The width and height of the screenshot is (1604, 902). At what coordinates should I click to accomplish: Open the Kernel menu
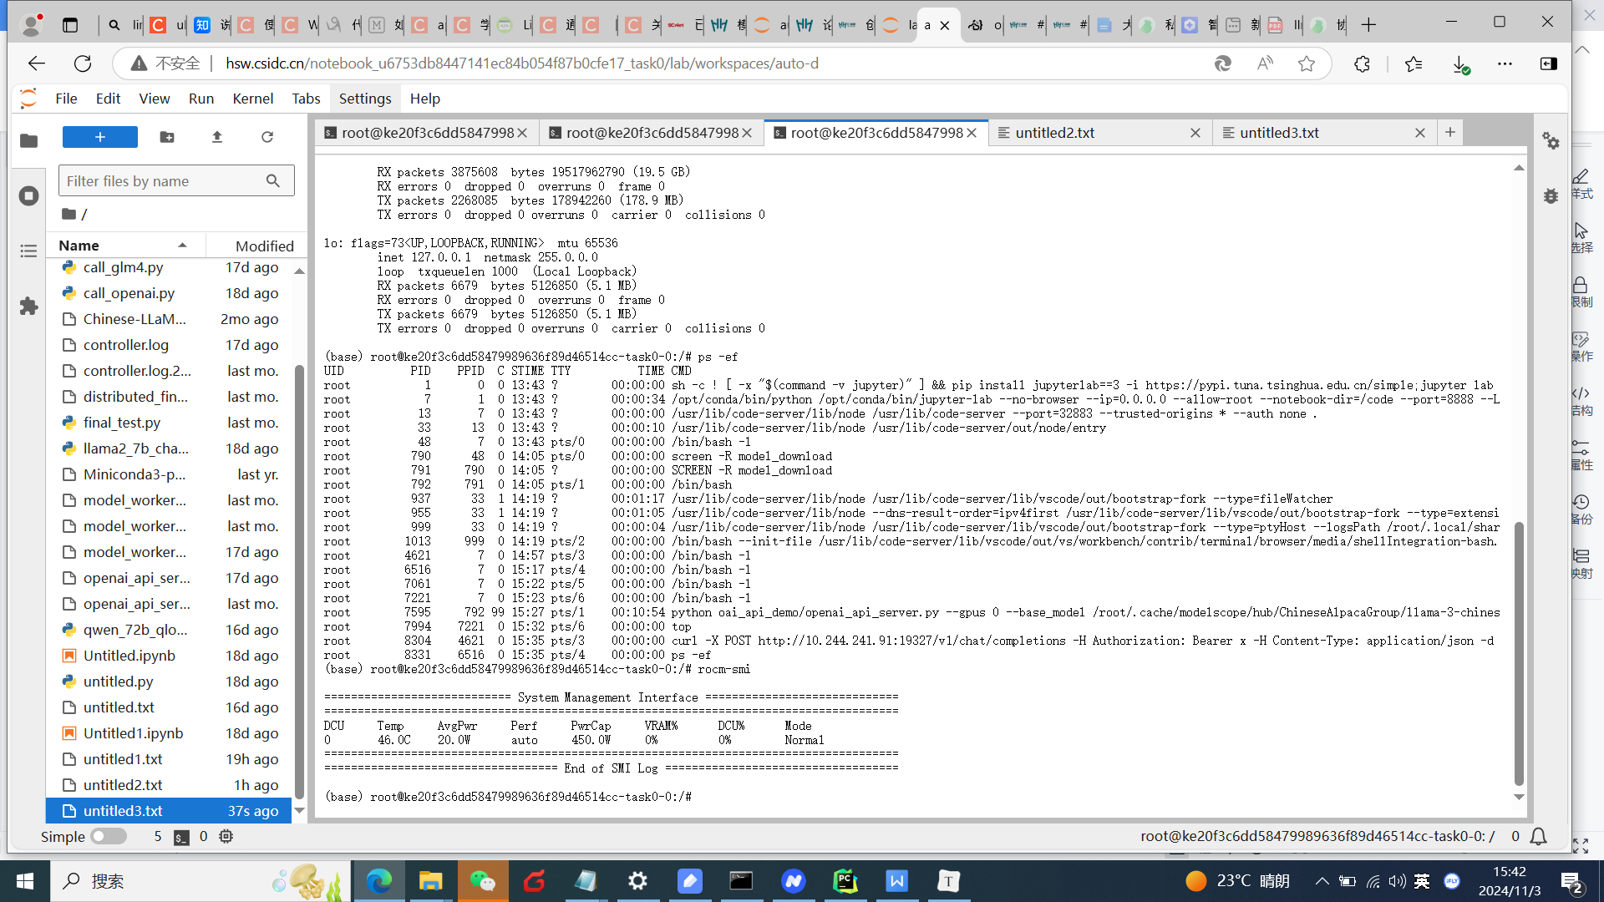(252, 99)
